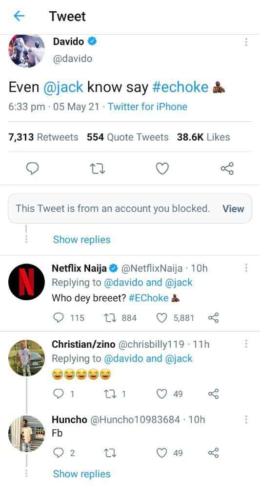Open overflow menu on Christian/zino reply
This screenshot has width=260, height=489.
pos(246,344)
